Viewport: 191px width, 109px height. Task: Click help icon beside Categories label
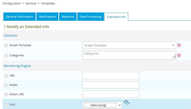(6, 55)
